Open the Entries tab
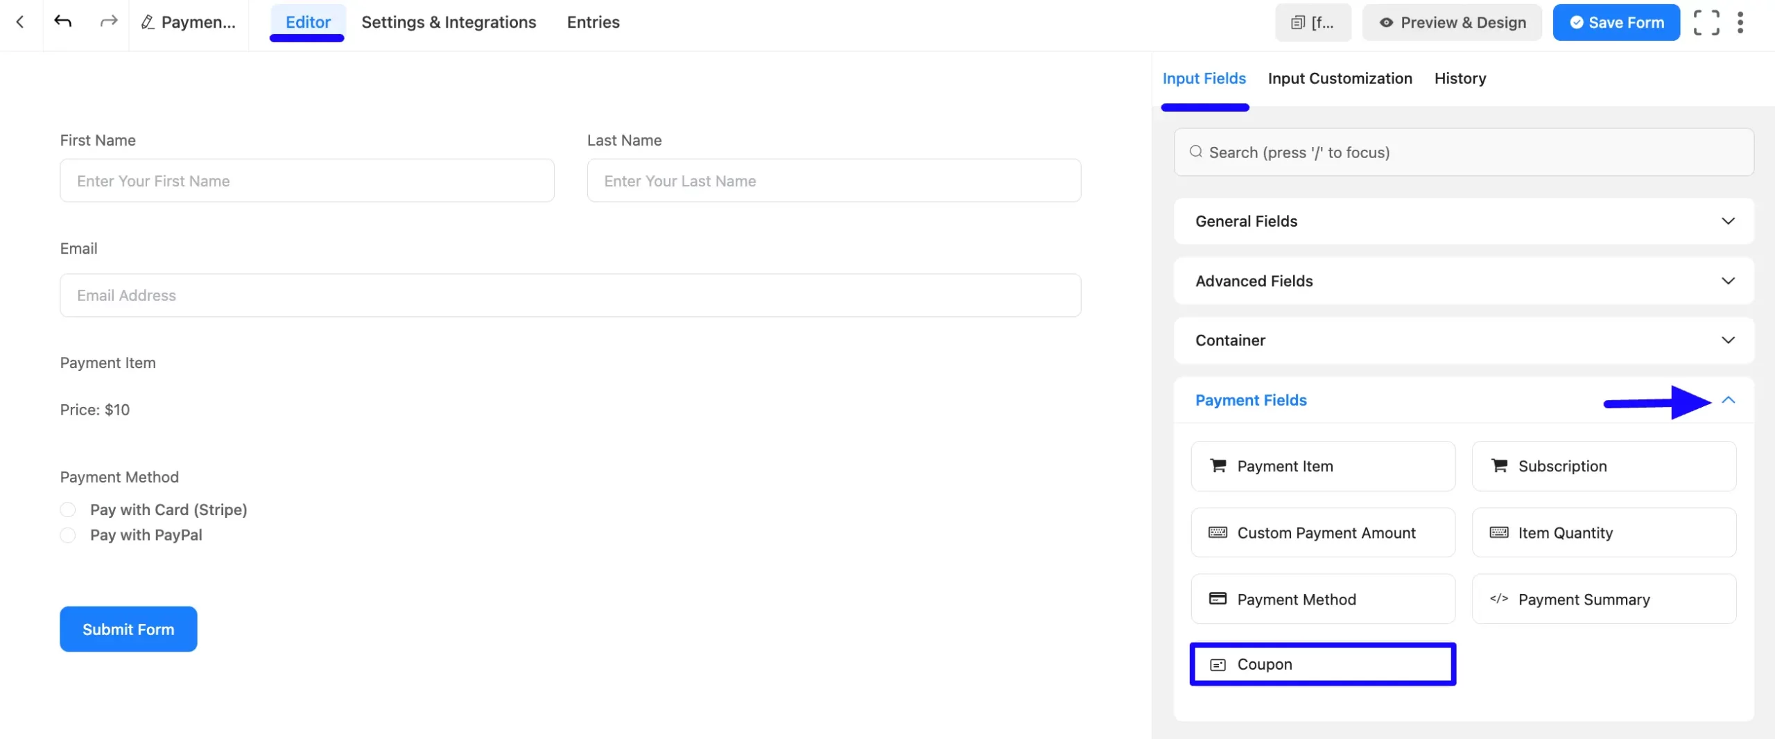 (x=593, y=21)
